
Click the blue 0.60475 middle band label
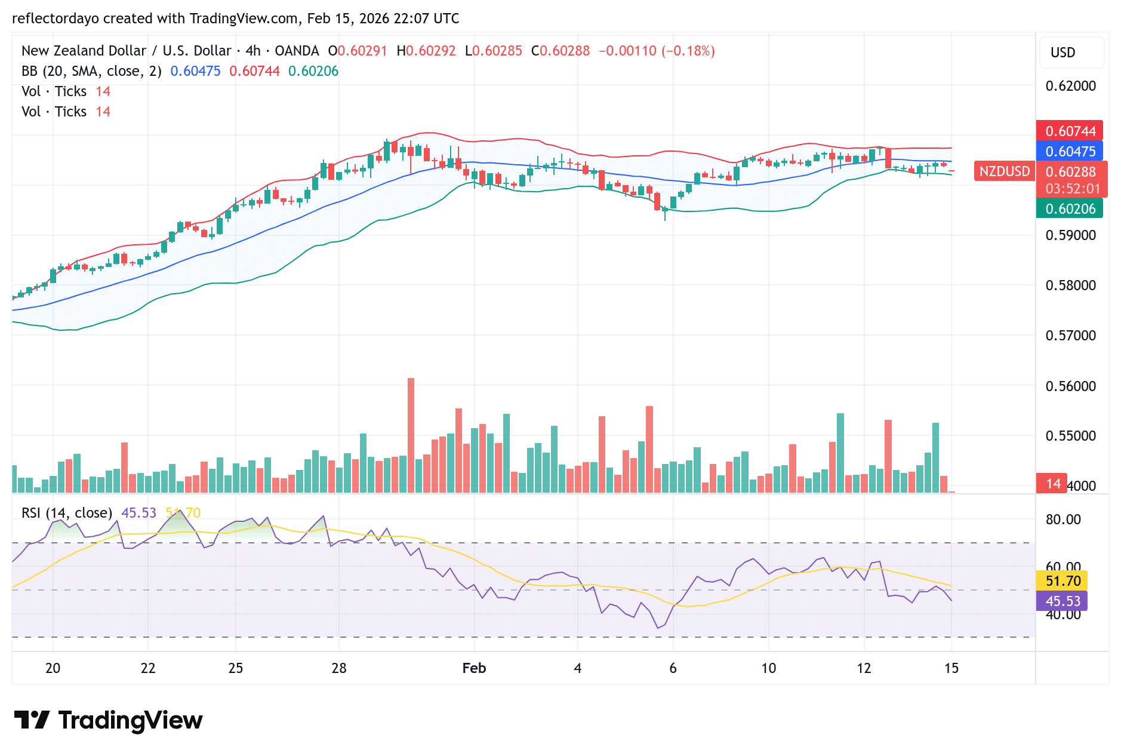pyautogui.click(x=1070, y=152)
